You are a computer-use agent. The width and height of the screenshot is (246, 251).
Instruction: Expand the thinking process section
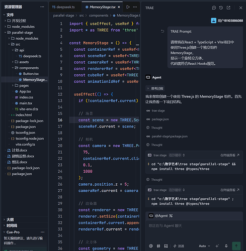(x=155, y=88)
